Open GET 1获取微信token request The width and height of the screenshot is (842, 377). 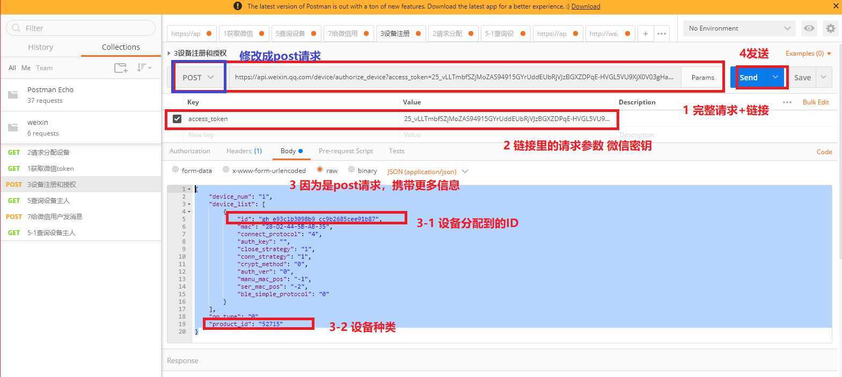click(x=80, y=168)
